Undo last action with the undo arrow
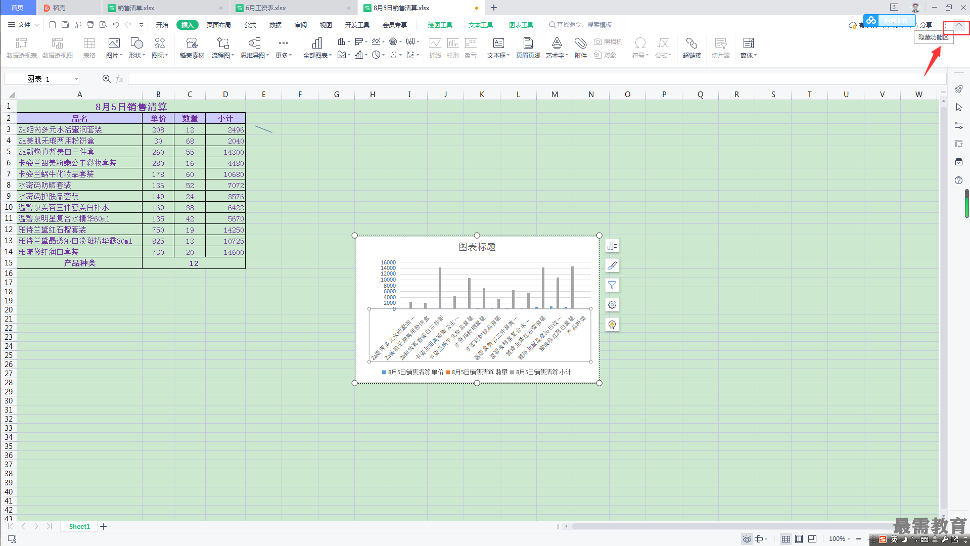 116,25
